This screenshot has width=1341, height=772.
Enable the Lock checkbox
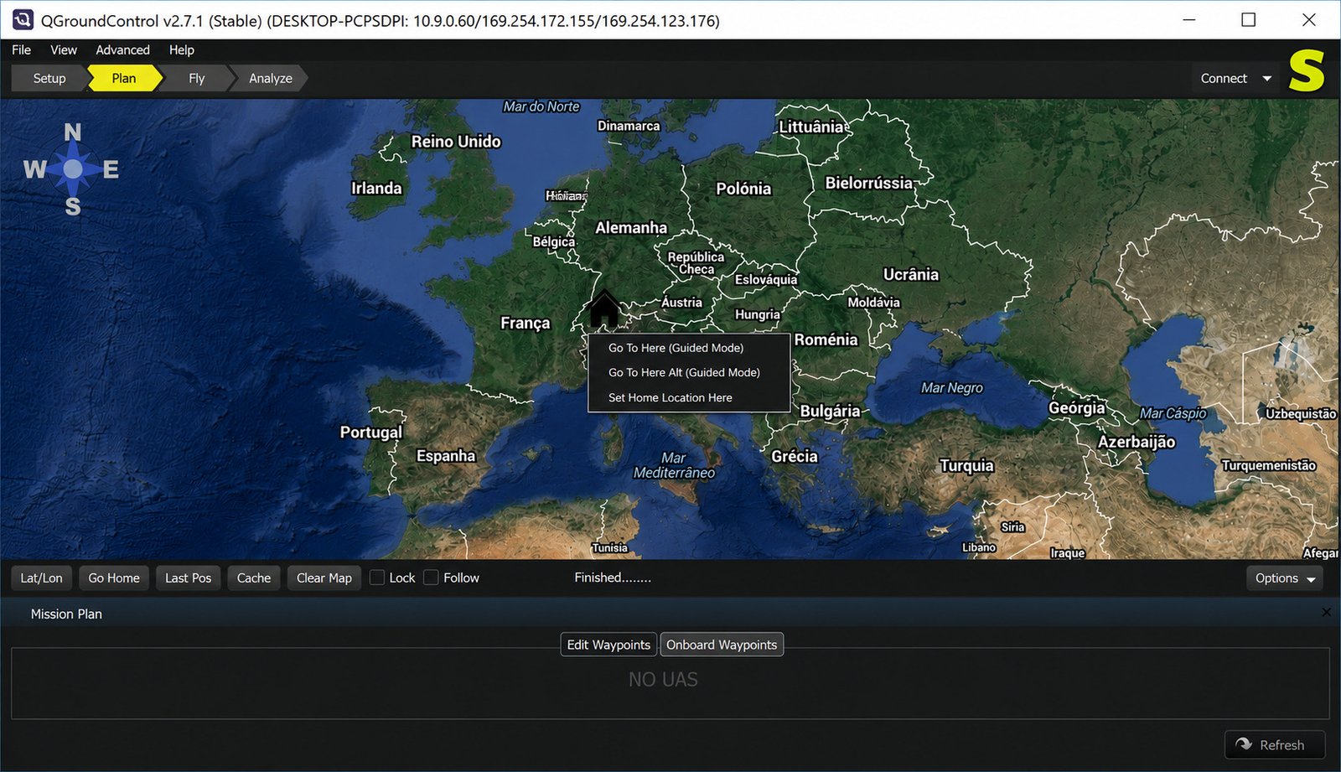pyautogui.click(x=377, y=578)
